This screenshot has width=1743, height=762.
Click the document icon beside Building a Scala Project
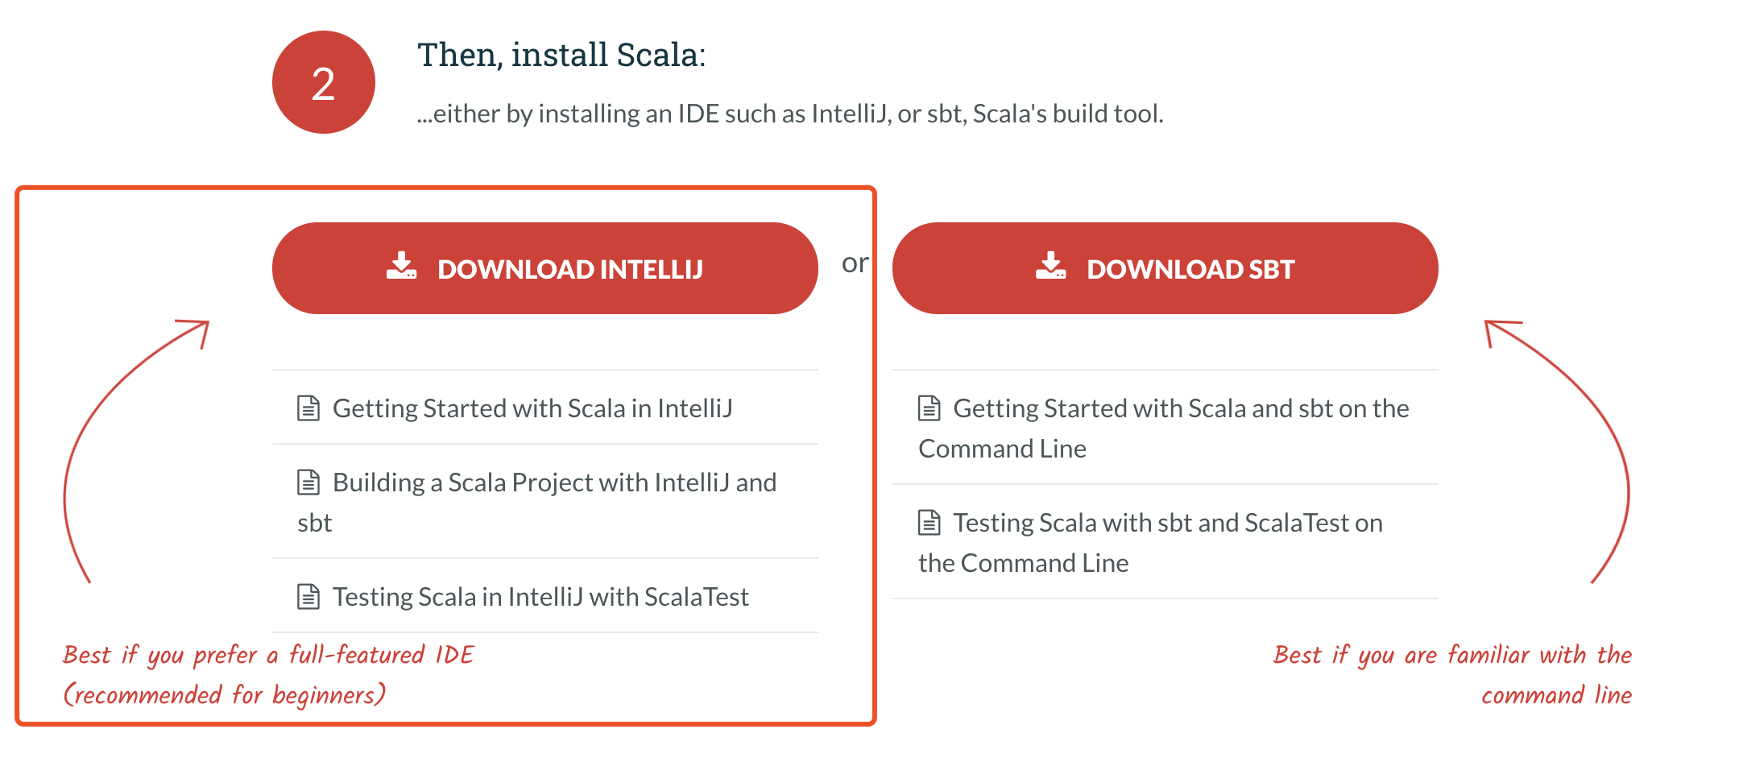pos(308,482)
